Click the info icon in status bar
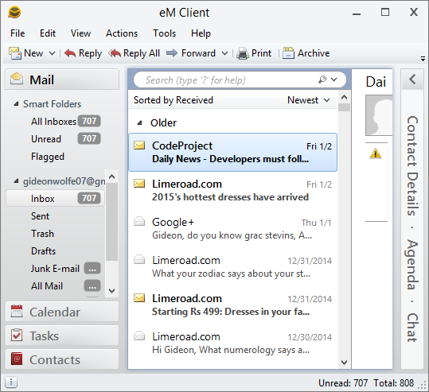Screen dimensions: 429x392 [11, 382]
